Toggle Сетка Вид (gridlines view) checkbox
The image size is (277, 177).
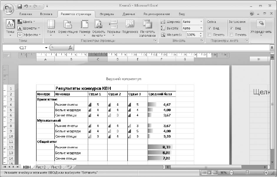pos(210,28)
